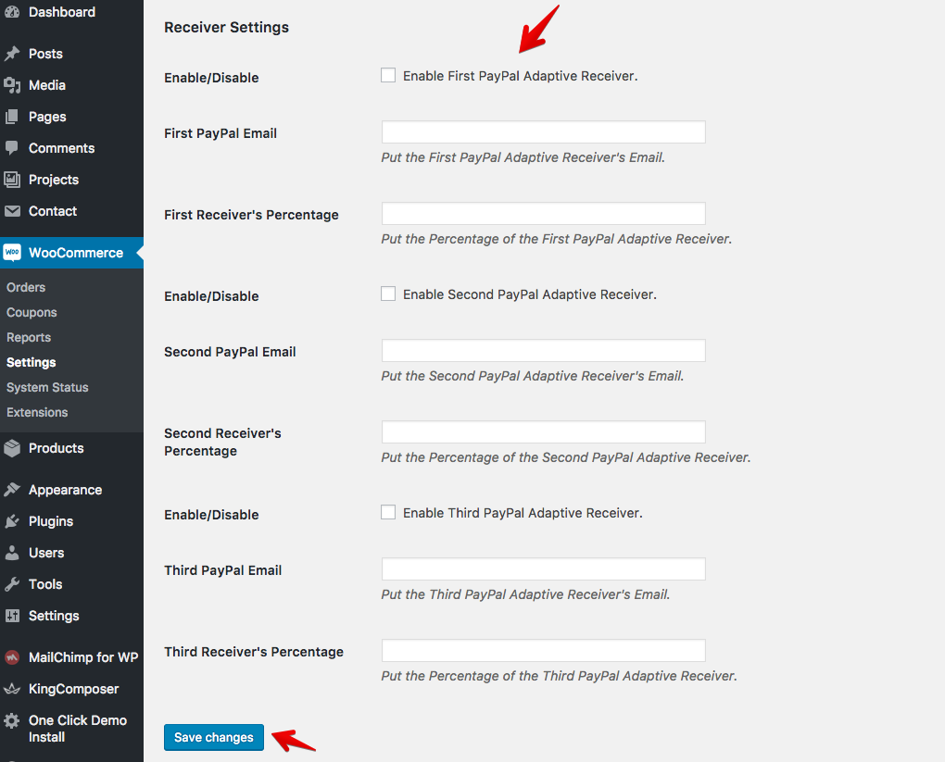The height and width of the screenshot is (762, 945).
Task: Select the KingComposer icon
Action: (11, 689)
